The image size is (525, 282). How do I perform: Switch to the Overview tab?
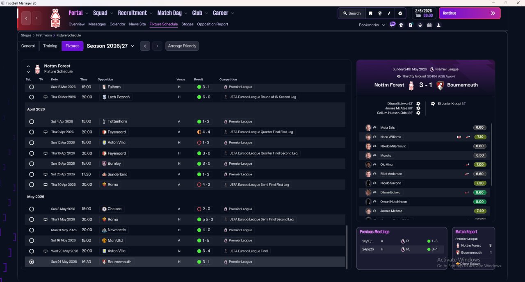point(77,24)
